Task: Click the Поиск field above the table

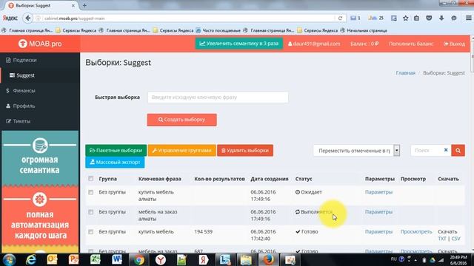Action: pos(427,150)
